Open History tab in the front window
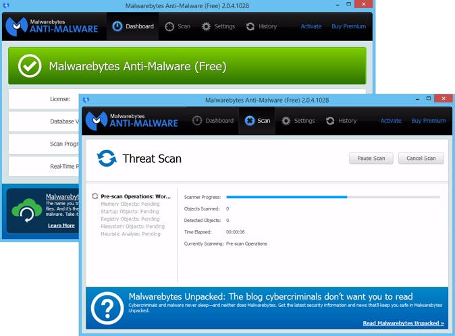 pyautogui.click(x=342, y=121)
